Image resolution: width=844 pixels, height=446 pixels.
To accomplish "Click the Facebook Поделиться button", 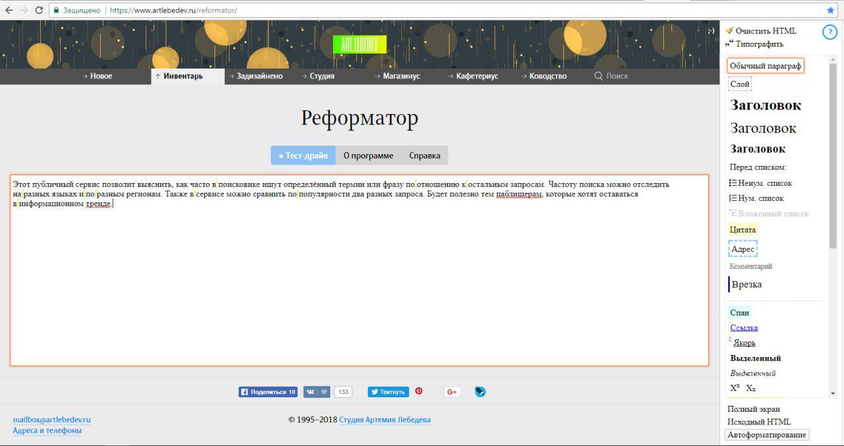I will pyautogui.click(x=268, y=392).
